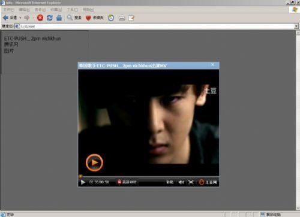300x217 pixels.
Task: Refresh the page with the toolbar Refresh icon
Action: pyautogui.click(x=50, y=18)
